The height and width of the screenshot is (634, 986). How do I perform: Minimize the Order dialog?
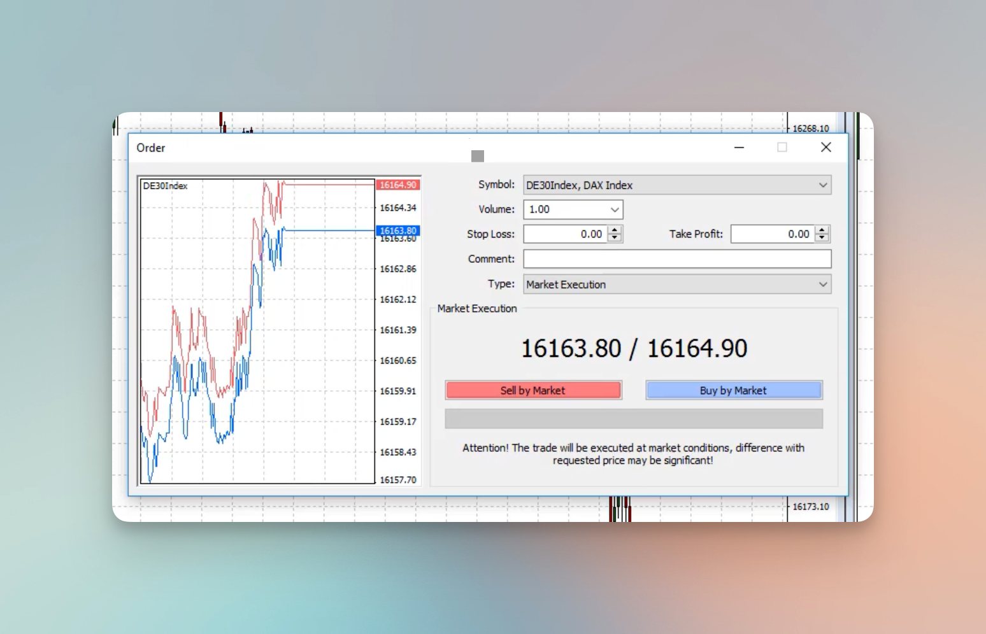click(x=739, y=148)
